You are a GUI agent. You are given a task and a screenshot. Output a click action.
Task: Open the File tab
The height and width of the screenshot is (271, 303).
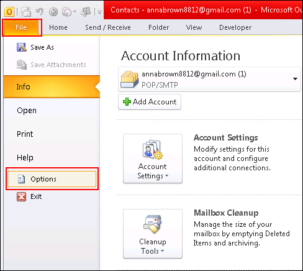[21, 27]
